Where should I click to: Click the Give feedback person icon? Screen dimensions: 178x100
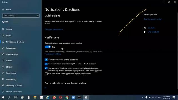145,32
